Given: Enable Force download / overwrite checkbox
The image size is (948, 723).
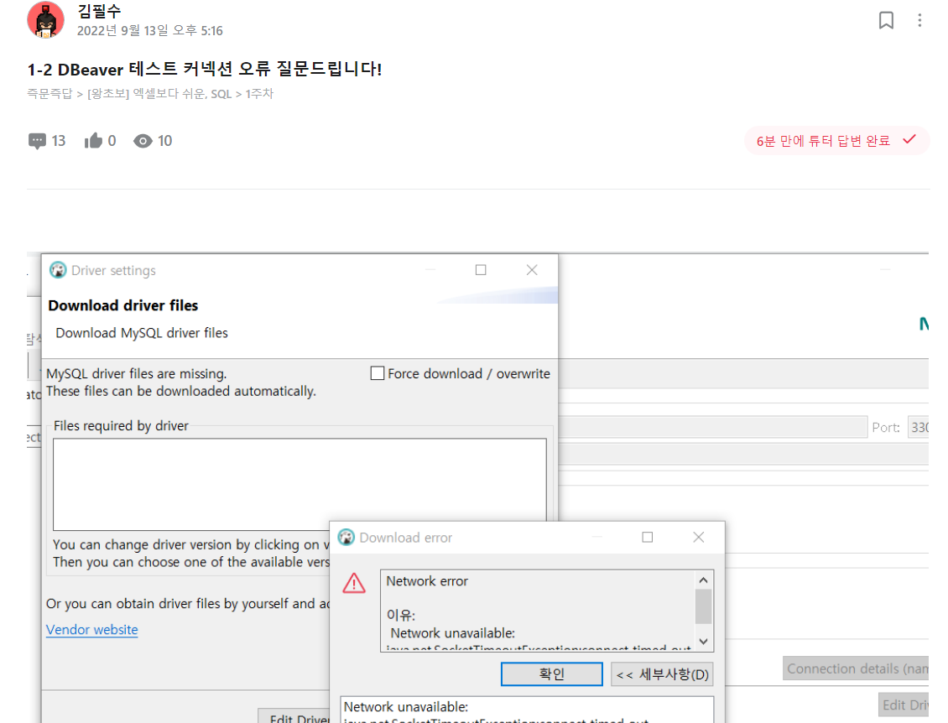Looking at the screenshot, I should [378, 373].
